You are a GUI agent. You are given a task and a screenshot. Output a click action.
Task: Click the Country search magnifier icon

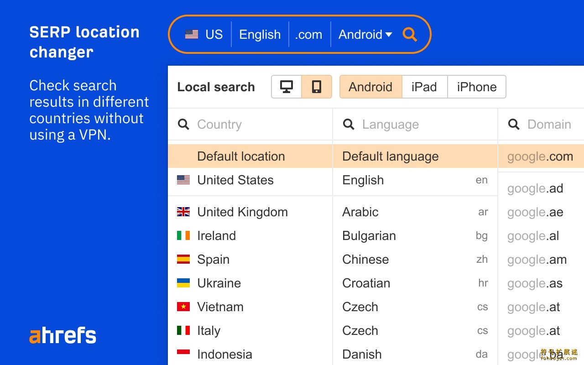coord(183,125)
